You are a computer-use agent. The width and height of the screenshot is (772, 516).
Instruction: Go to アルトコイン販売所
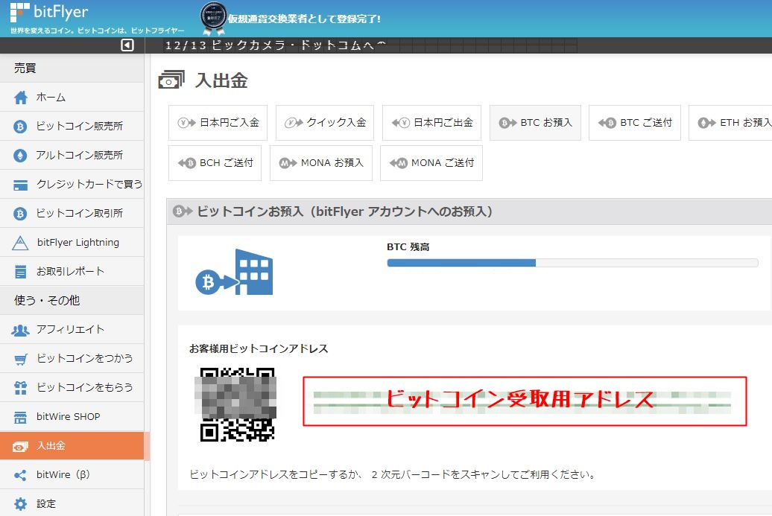point(72,156)
